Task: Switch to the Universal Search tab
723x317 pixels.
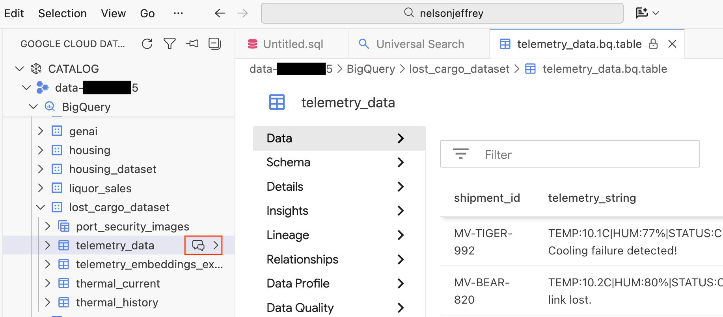Action: pos(419,44)
